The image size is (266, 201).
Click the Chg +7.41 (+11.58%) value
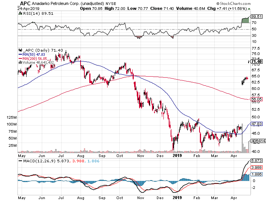coord(227,8)
